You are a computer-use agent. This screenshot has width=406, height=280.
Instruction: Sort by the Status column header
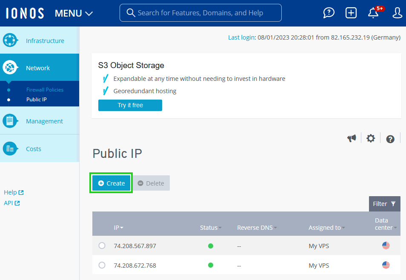point(210,228)
